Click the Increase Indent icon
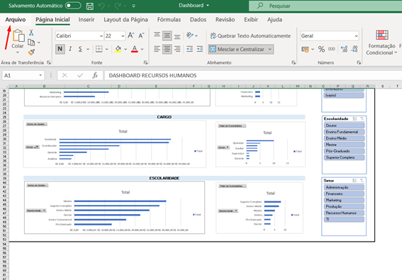 200,49
